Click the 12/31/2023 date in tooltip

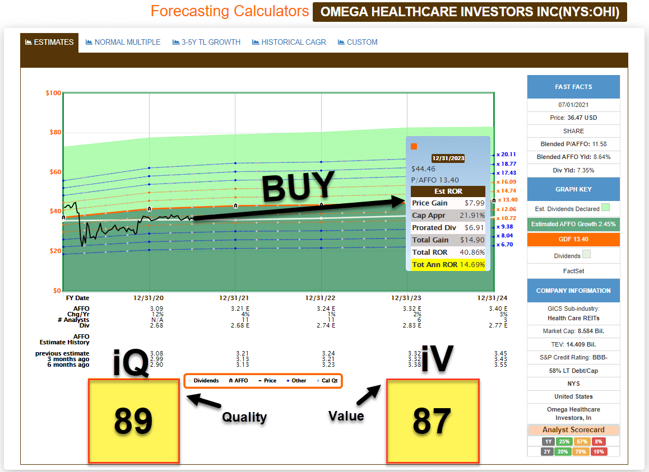click(x=448, y=158)
